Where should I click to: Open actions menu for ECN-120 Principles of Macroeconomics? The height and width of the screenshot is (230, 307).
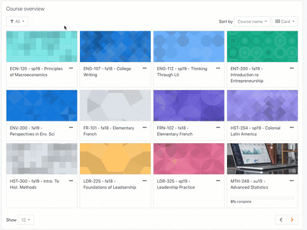tap(71, 68)
